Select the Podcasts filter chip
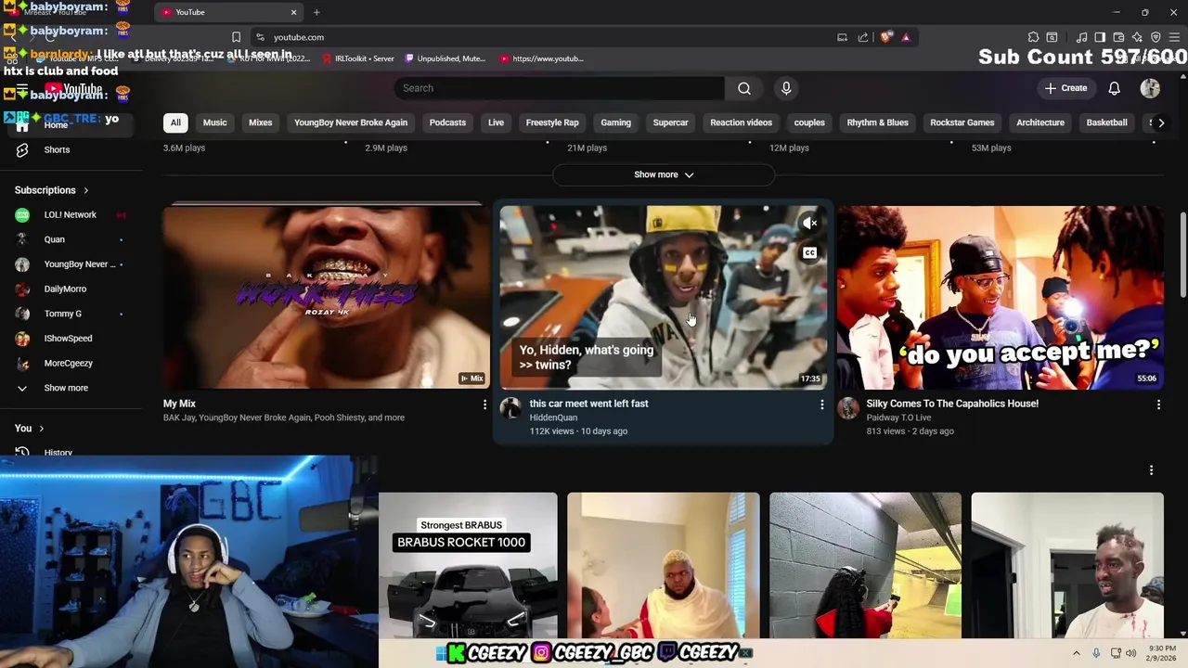The width and height of the screenshot is (1188, 668). (x=447, y=122)
